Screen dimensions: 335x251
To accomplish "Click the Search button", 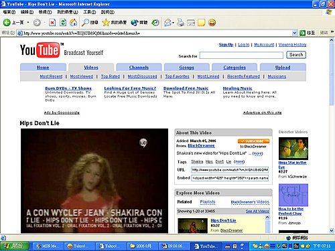I will point(296,55).
